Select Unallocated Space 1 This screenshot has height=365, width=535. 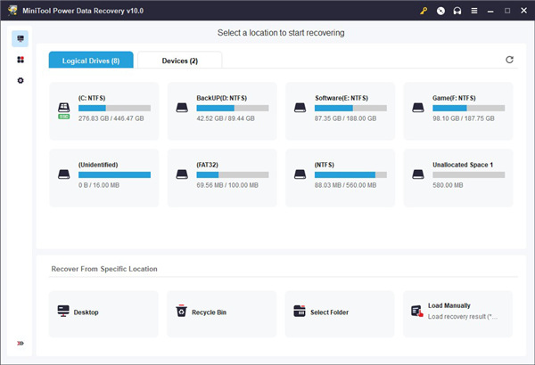[x=458, y=177]
